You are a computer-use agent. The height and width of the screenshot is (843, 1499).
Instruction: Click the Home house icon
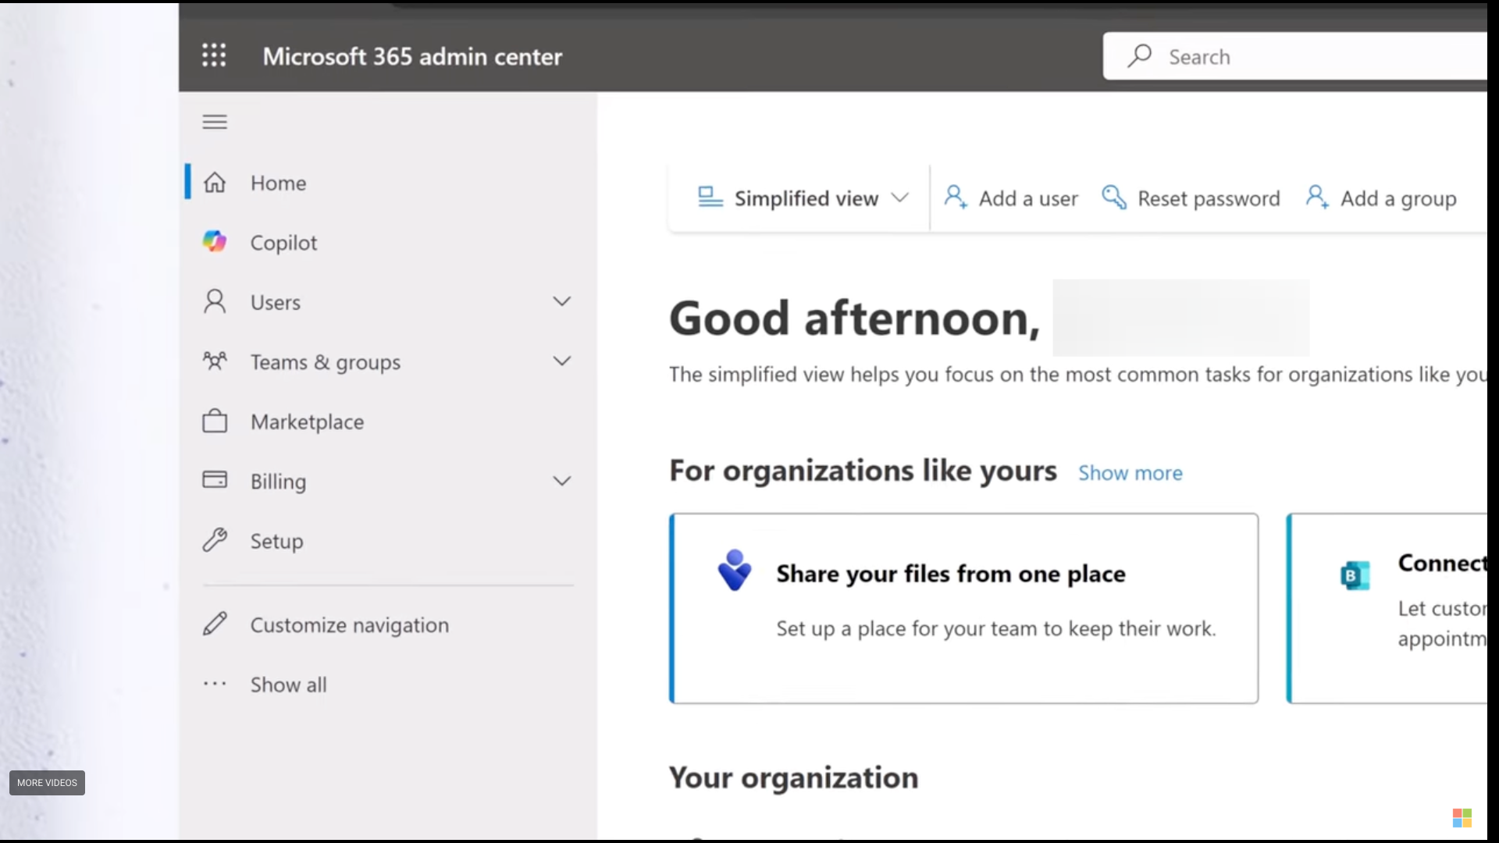[x=215, y=183]
